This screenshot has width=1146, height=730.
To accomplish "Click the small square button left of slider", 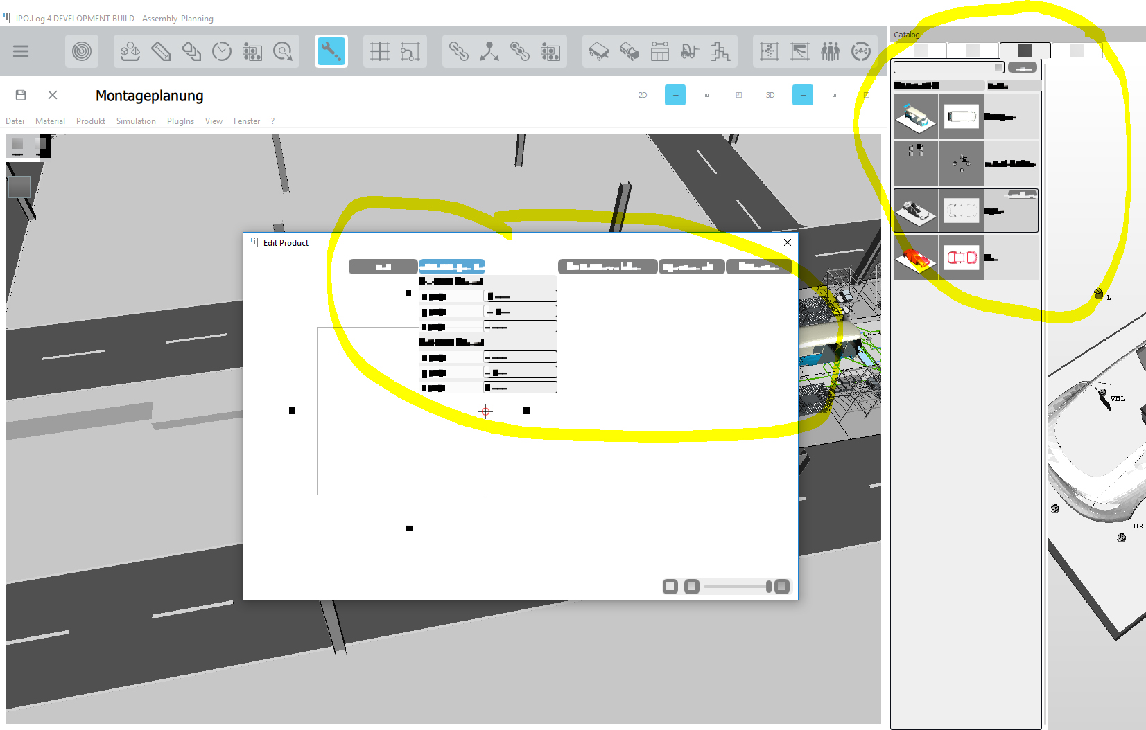I will coord(691,587).
